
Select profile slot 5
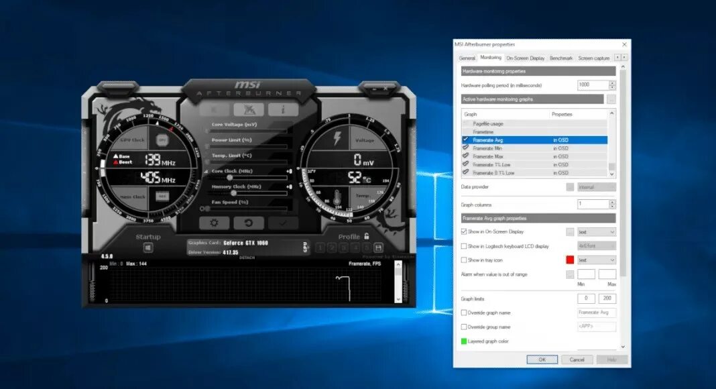click(x=366, y=247)
